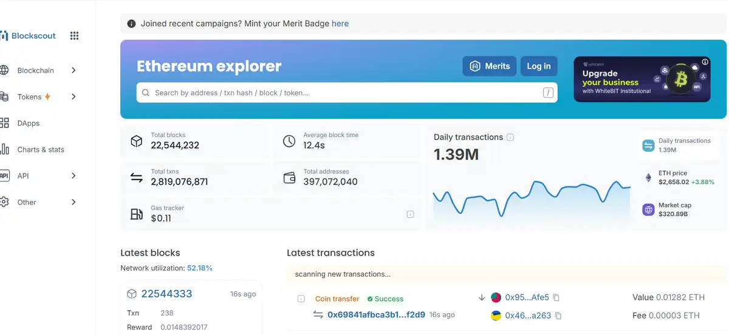Viewport: 729px width, 335px height.
Task: Expand the Other chevron arrow
Action: tap(74, 202)
